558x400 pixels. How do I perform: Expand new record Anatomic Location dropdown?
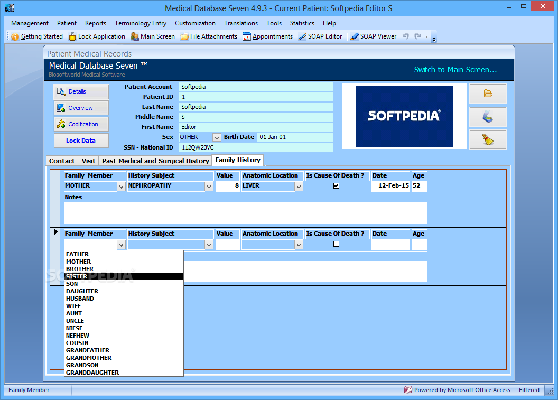299,245
